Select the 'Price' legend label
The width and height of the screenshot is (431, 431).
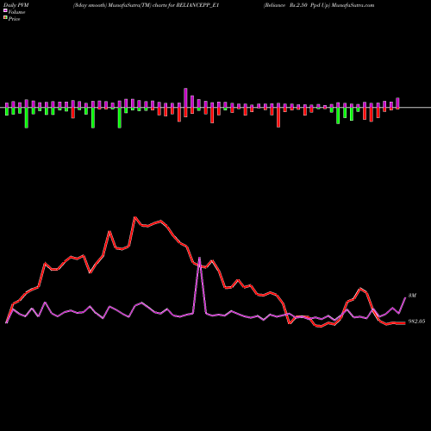click(x=15, y=19)
